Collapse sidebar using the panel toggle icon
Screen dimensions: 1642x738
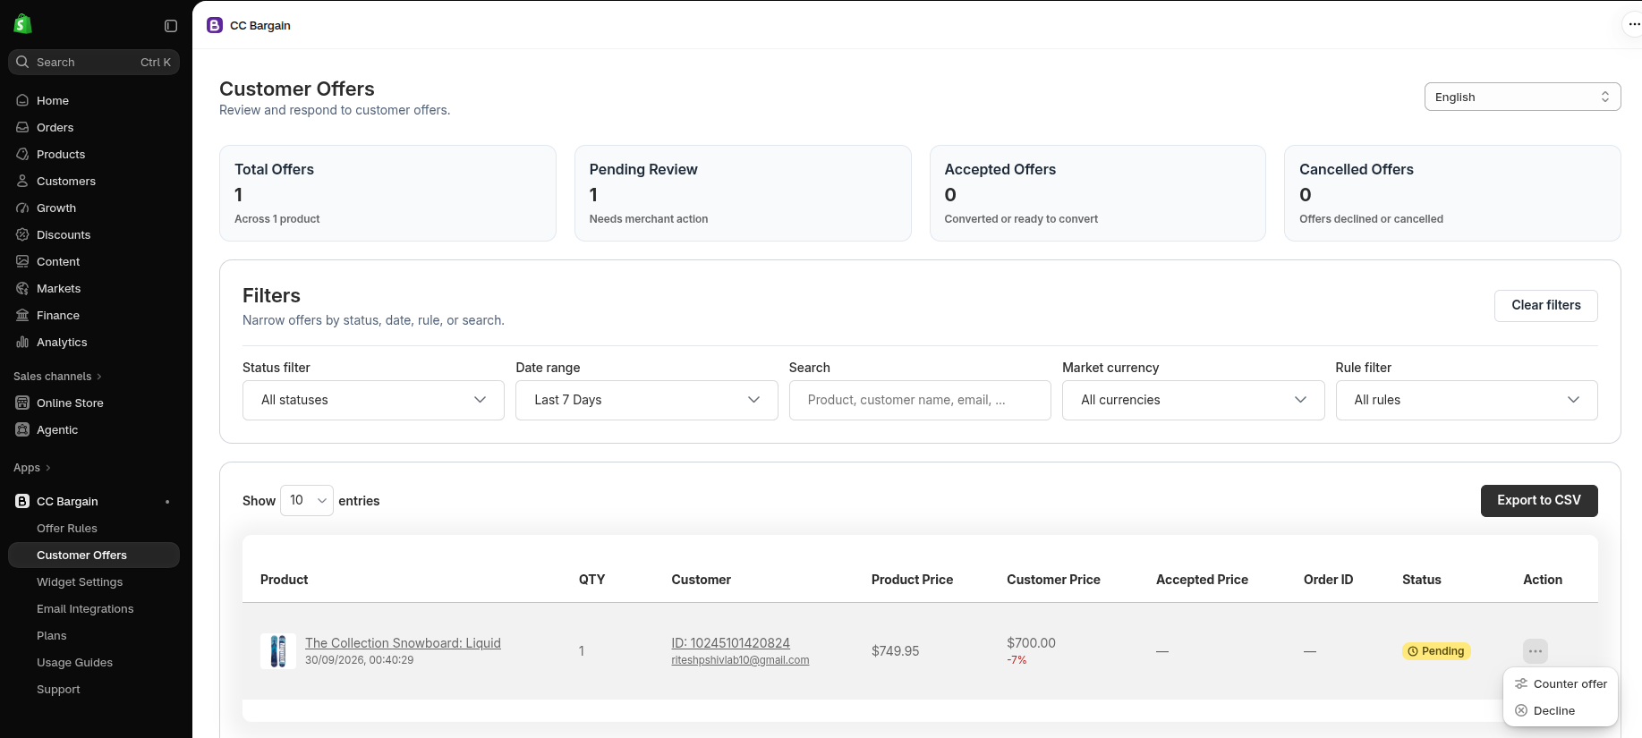coord(171,26)
